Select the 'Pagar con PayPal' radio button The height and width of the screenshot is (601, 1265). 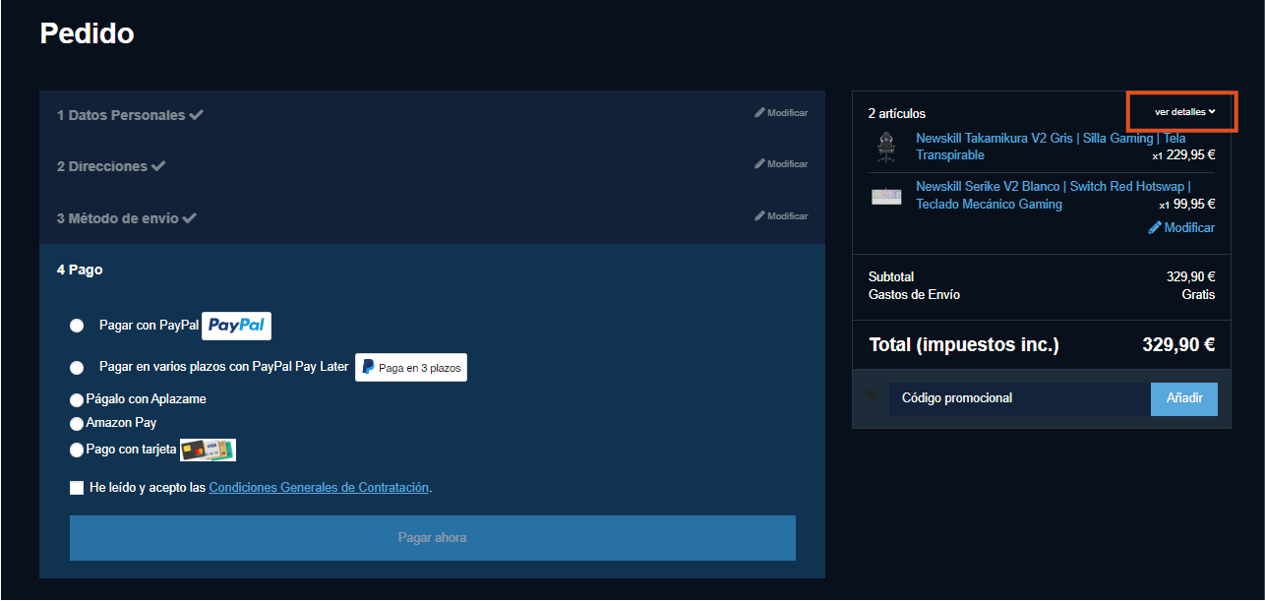pyautogui.click(x=77, y=326)
